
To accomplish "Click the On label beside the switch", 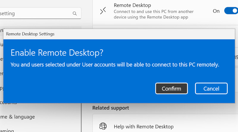I will pyautogui.click(x=216, y=11).
